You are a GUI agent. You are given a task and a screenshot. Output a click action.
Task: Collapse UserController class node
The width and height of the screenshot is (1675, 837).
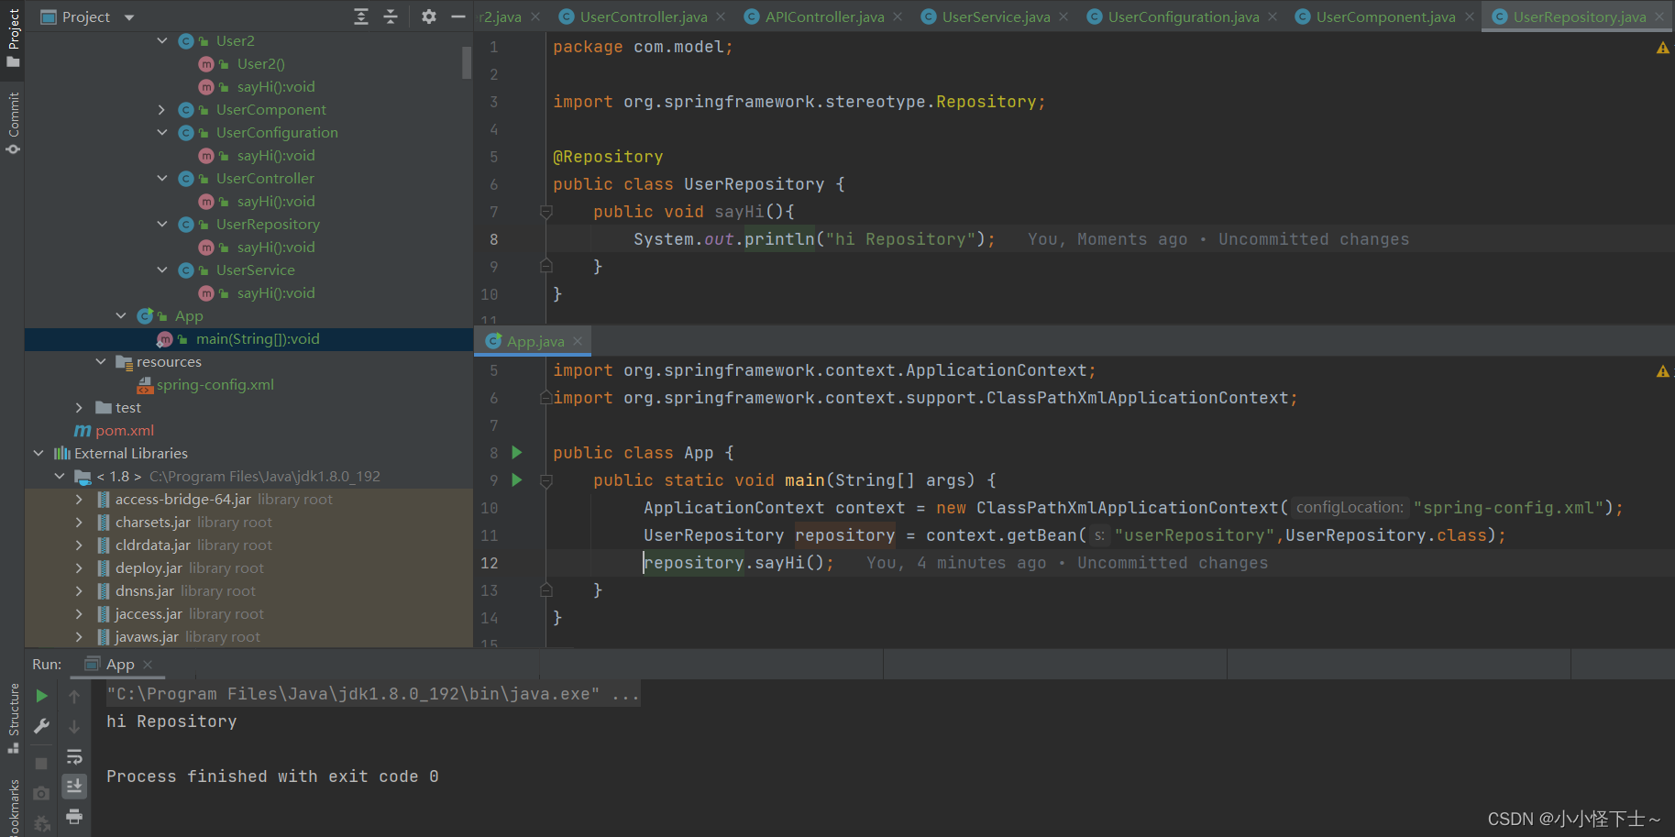click(162, 178)
